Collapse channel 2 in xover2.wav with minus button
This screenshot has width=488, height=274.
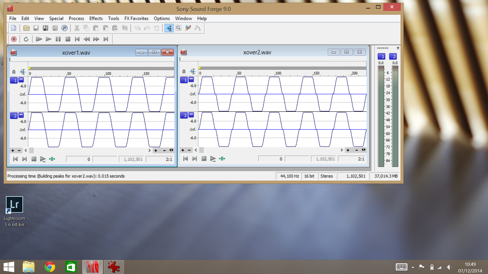[x=191, y=115]
